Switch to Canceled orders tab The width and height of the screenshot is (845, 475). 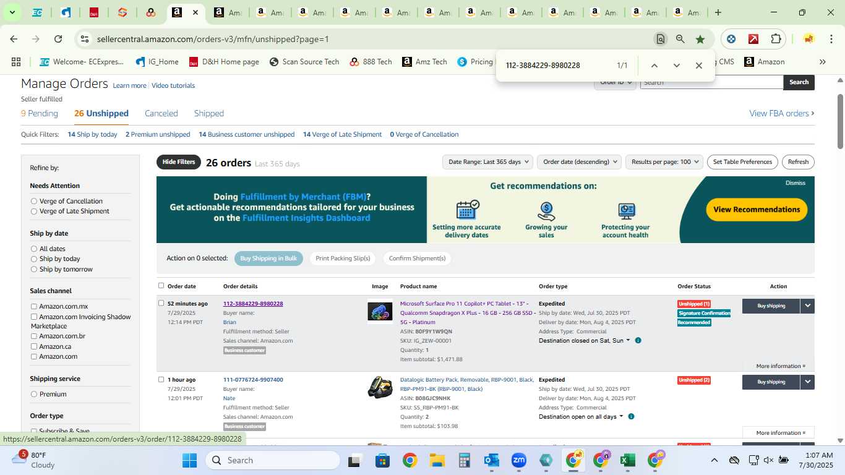161,113
